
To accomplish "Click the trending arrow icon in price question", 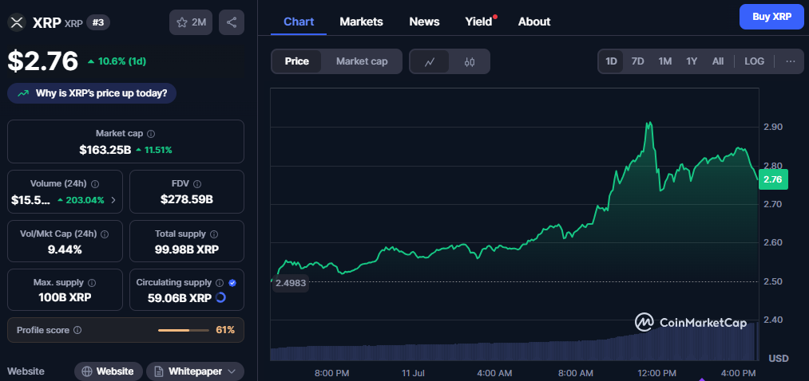I will (x=22, y=94).
